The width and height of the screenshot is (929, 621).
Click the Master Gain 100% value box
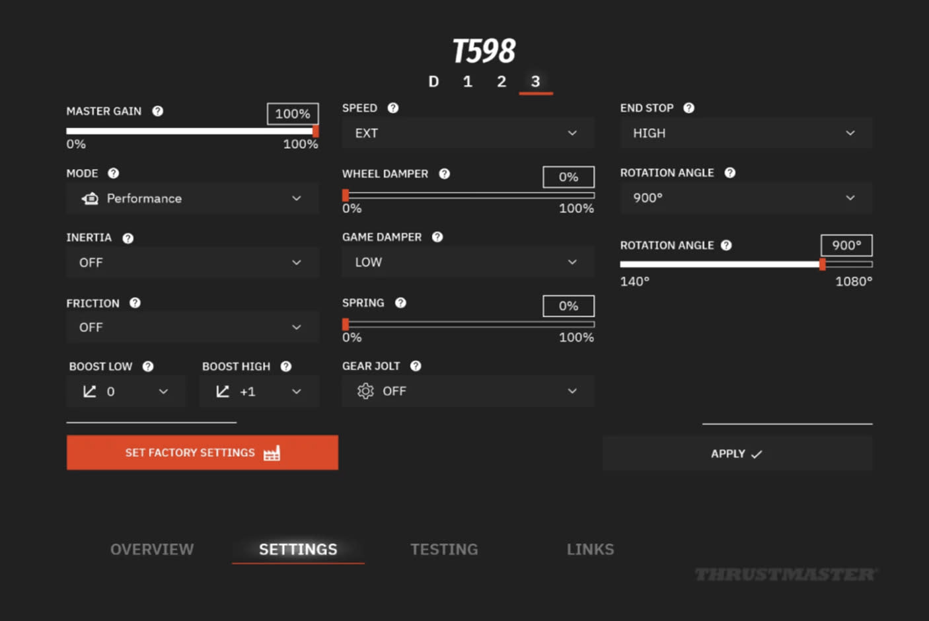coord(293,114)
